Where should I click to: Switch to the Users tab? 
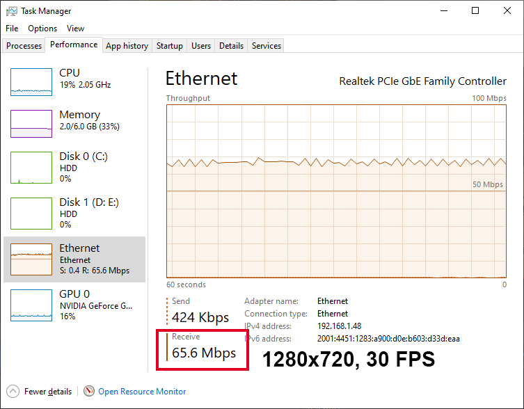pos(201,46)
